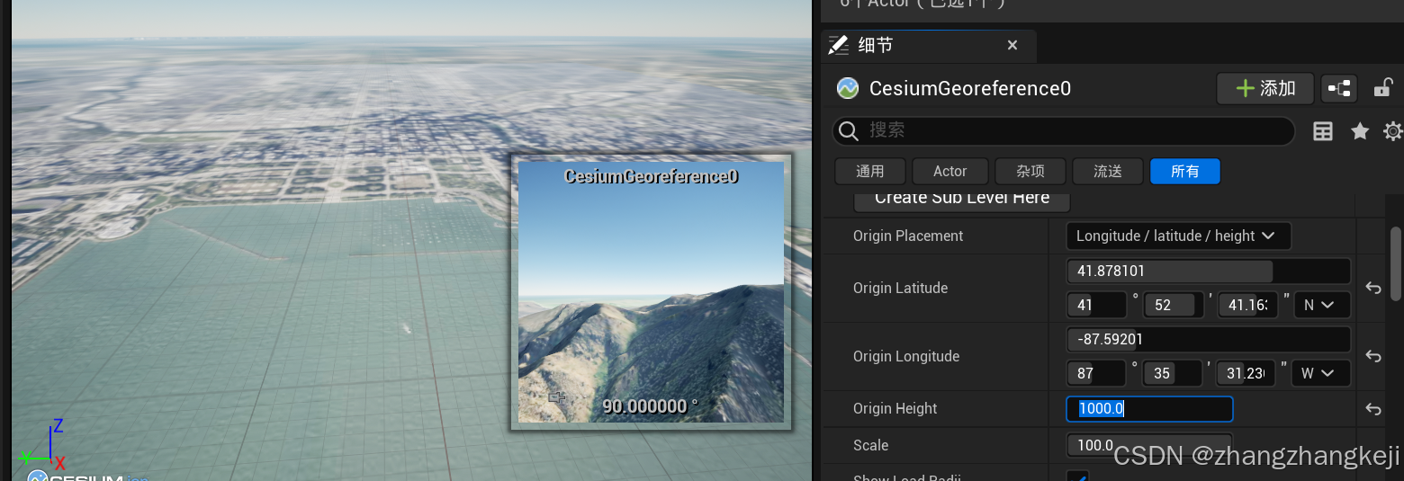The width and height of the screenshot is (1404, 481).
Task: Click the Scale value field
Action: pos(1149,445)
